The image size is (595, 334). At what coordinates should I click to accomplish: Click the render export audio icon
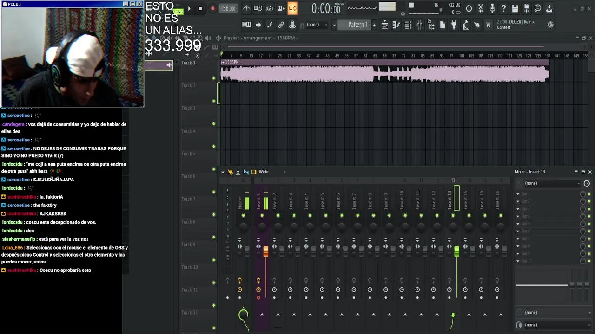pos(526,8)
